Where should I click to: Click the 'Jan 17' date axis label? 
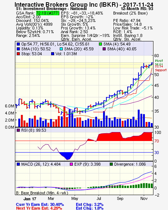(x=30, y=198)
